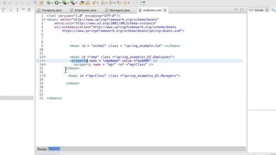Collapse the emp bean fold at line 12
The image size is (276, 155).
(44, 57)
